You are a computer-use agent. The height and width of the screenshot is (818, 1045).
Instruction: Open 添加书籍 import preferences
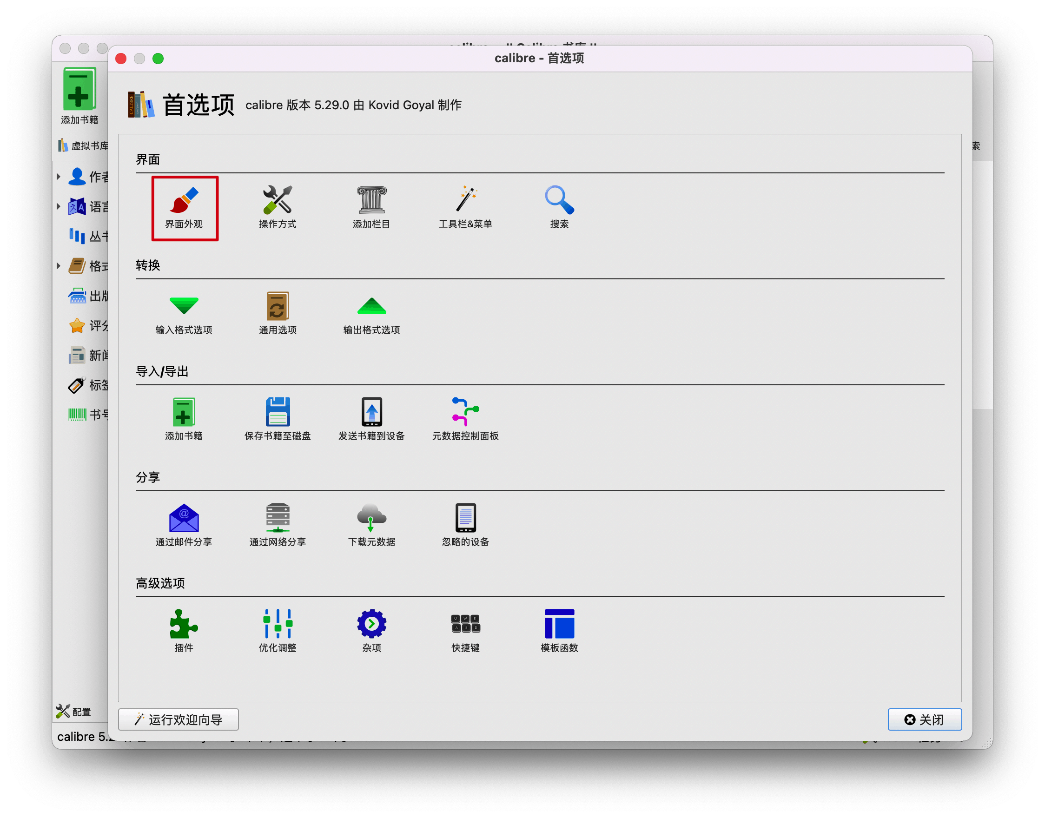pos(184,420)
